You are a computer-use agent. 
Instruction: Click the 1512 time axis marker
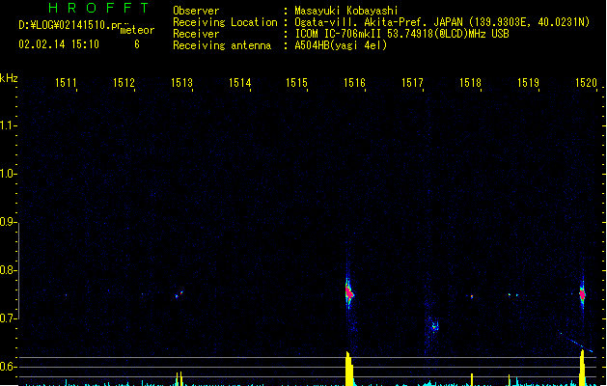(124, 83)
